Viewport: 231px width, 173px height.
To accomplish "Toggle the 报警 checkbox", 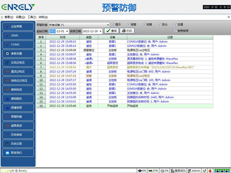I will coord(129,25).
